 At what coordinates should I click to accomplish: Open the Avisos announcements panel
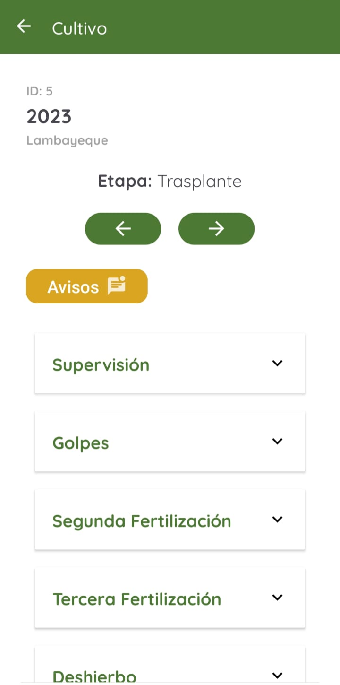[86, 286]
